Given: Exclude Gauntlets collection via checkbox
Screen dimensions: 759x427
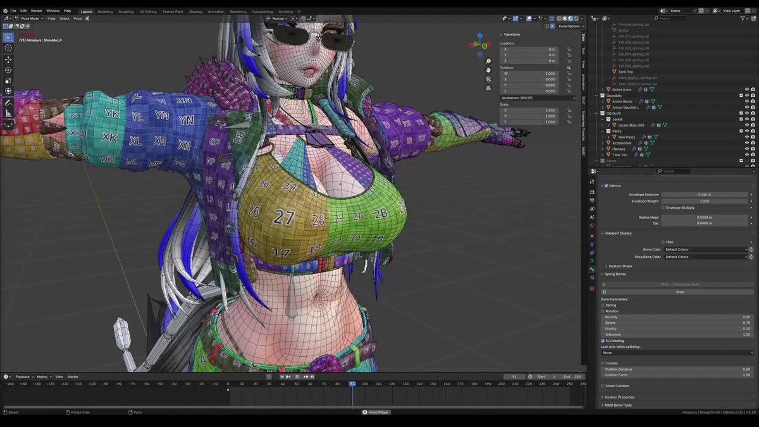Looking at the screenshot, I should pos(741,96).
